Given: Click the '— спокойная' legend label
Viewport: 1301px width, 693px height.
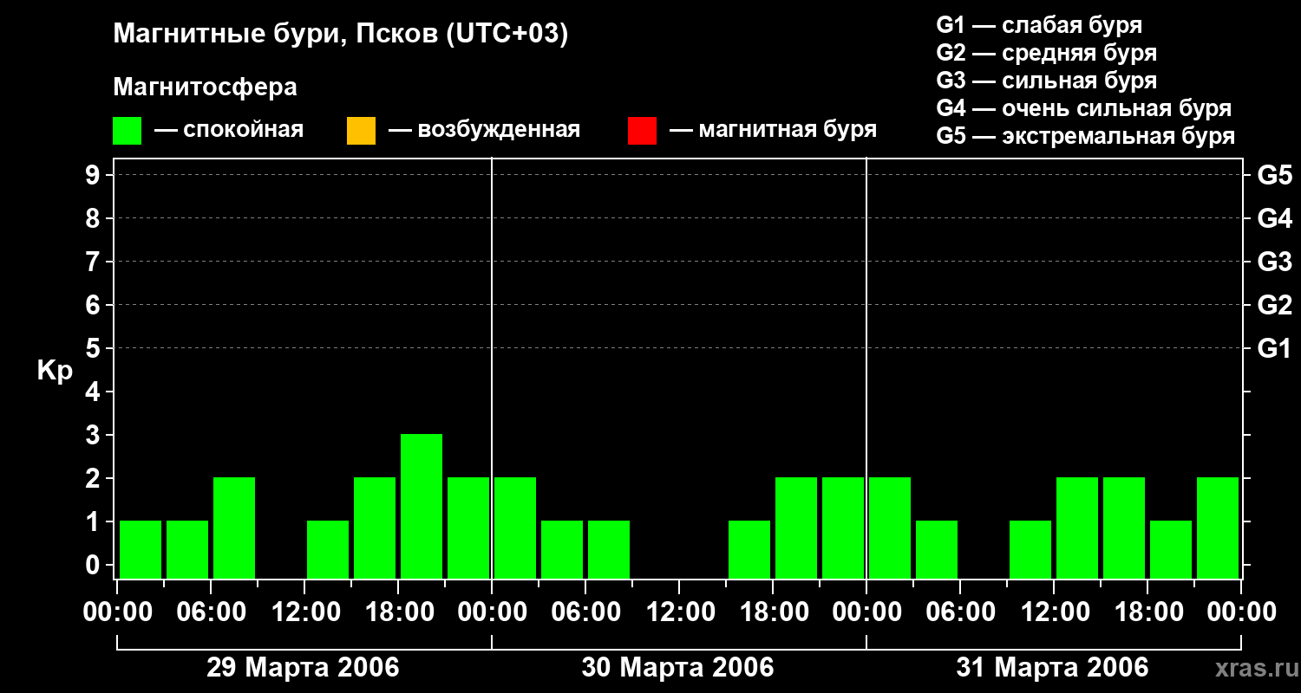Looking at the screenshot, I should point(229,130).
